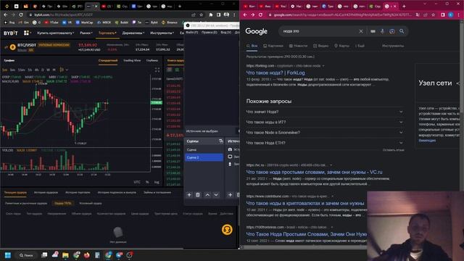The image size is (464, 261).
Task: Switch to 'Стандартный' chart tab
Action: (108, 60)
